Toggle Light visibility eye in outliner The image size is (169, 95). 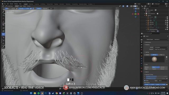pos(166,21)
